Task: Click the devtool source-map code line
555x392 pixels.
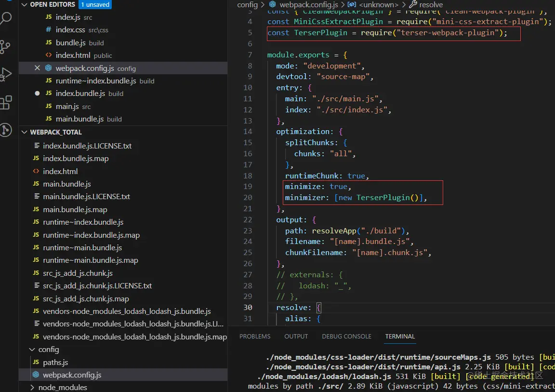Action: [x=325, y=77]
